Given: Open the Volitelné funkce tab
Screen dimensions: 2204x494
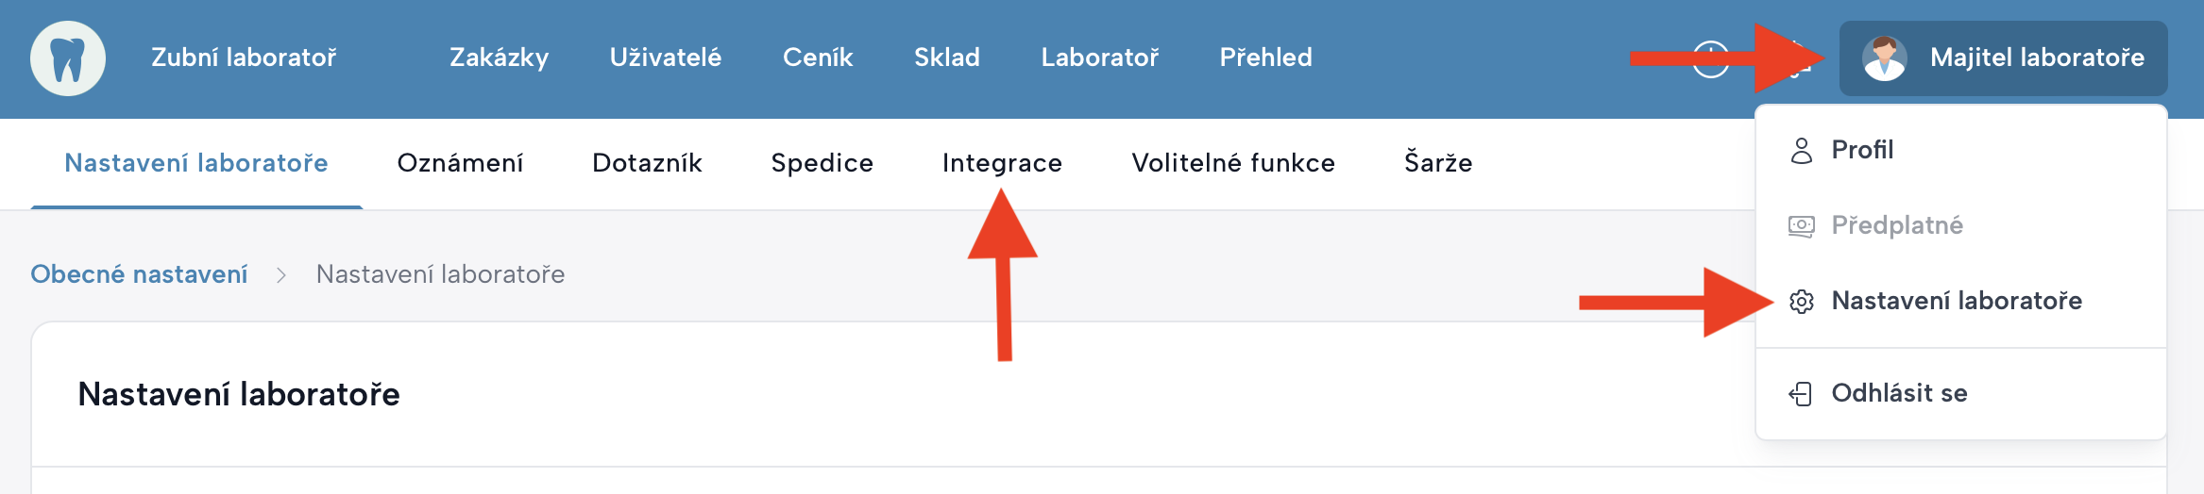Looking at the screenshot, I should (1233, 164).
